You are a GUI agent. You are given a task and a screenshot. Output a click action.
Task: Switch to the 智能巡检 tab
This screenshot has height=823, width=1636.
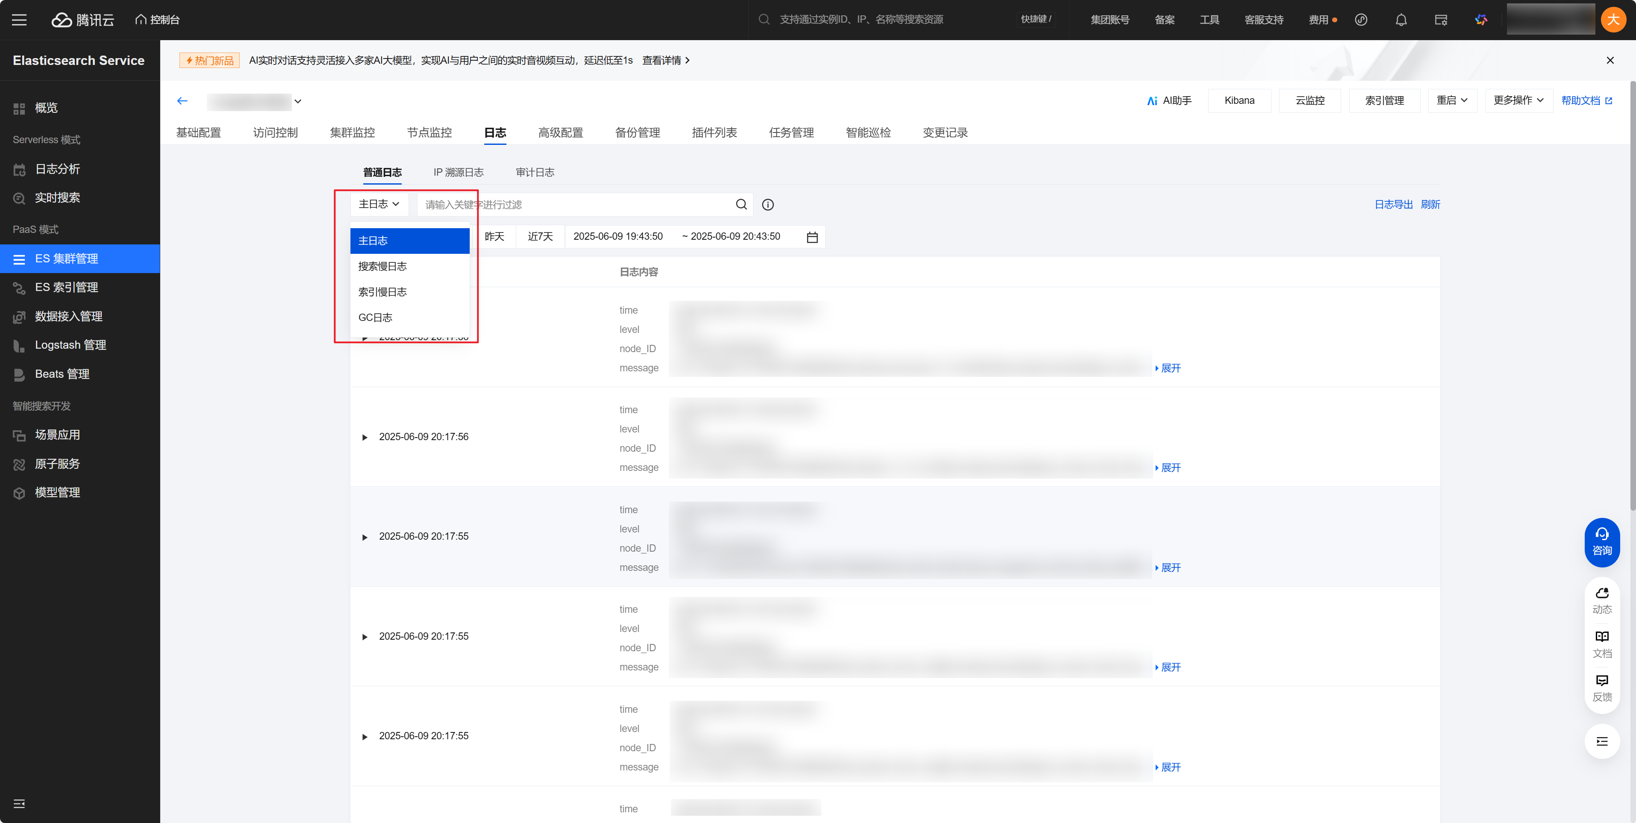pyautogui.click(x=868, y=133)
